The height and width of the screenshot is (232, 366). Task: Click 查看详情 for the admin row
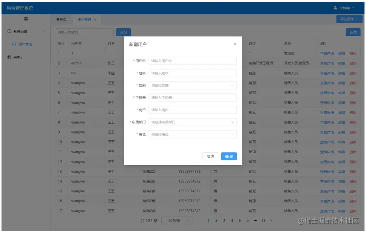pos(327,63)
